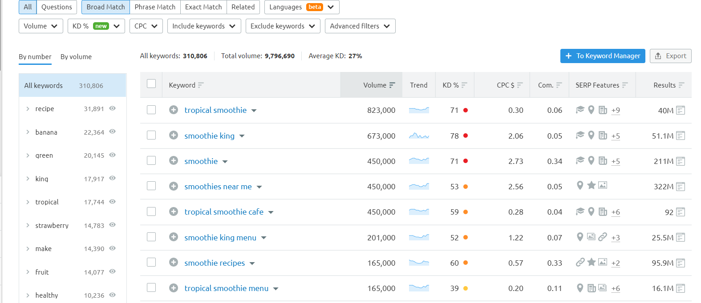Check the smoothies near me row checkbox

coord(151,186)
